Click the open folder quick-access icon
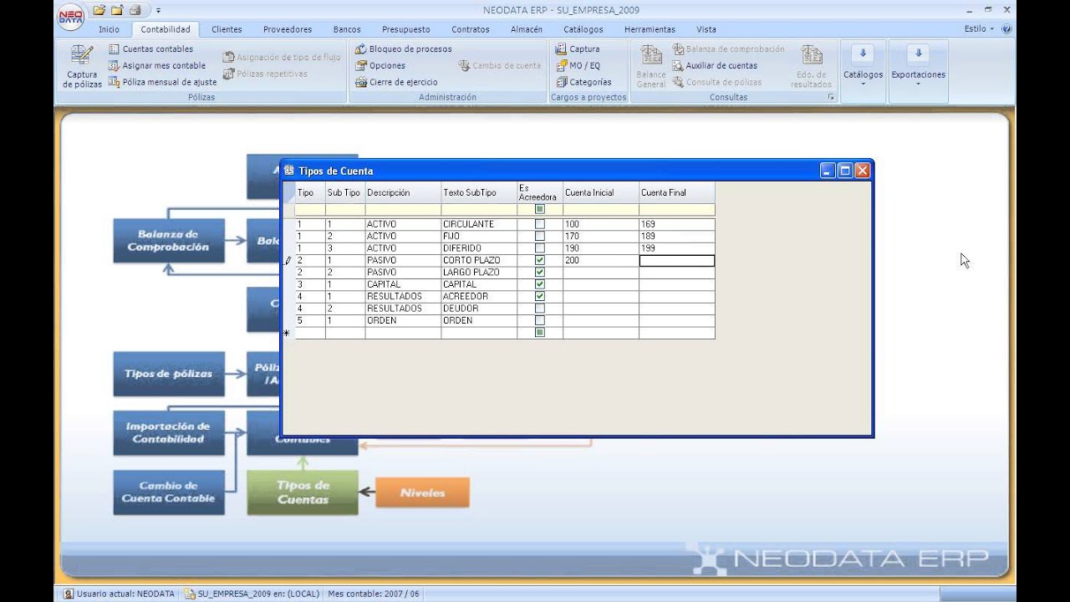 pos(99,10)
